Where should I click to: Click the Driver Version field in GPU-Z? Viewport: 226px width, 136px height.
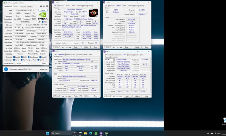30,42
